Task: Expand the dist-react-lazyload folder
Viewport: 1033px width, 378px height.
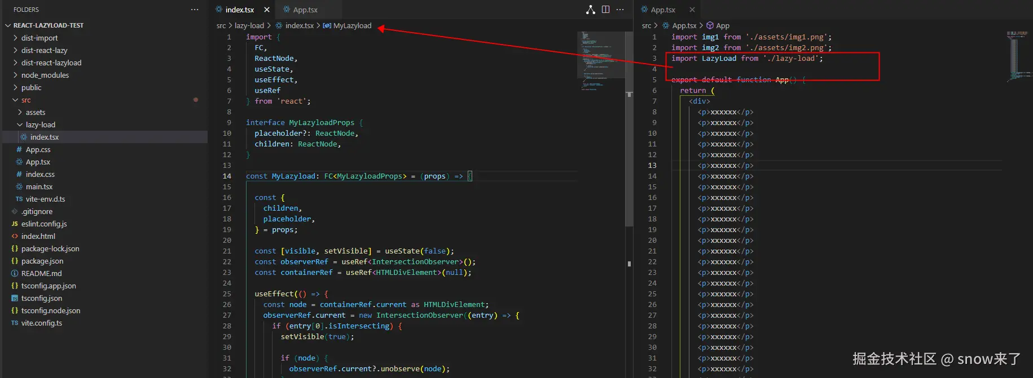Action: point(51,63)
